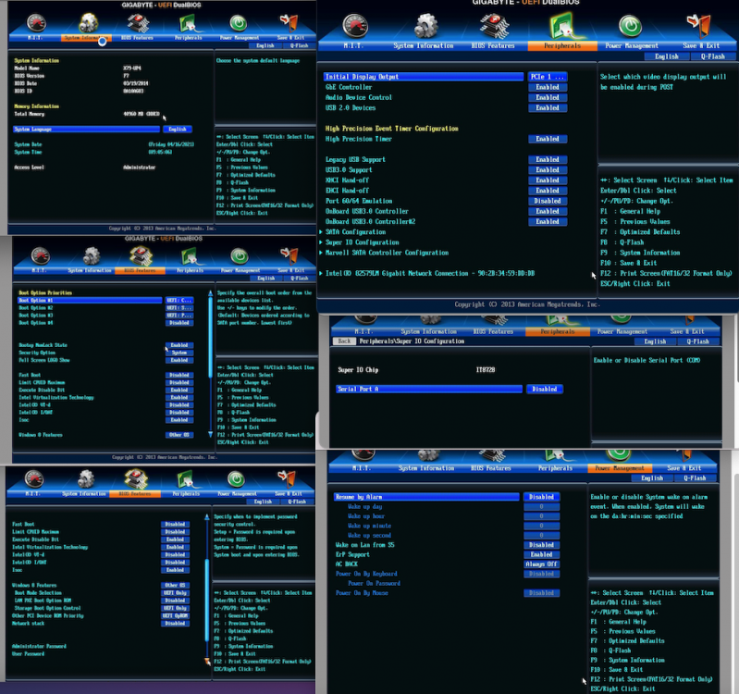
Task: Select BIOS Features chip icon in System Information screen
Action: pos(138,23)
